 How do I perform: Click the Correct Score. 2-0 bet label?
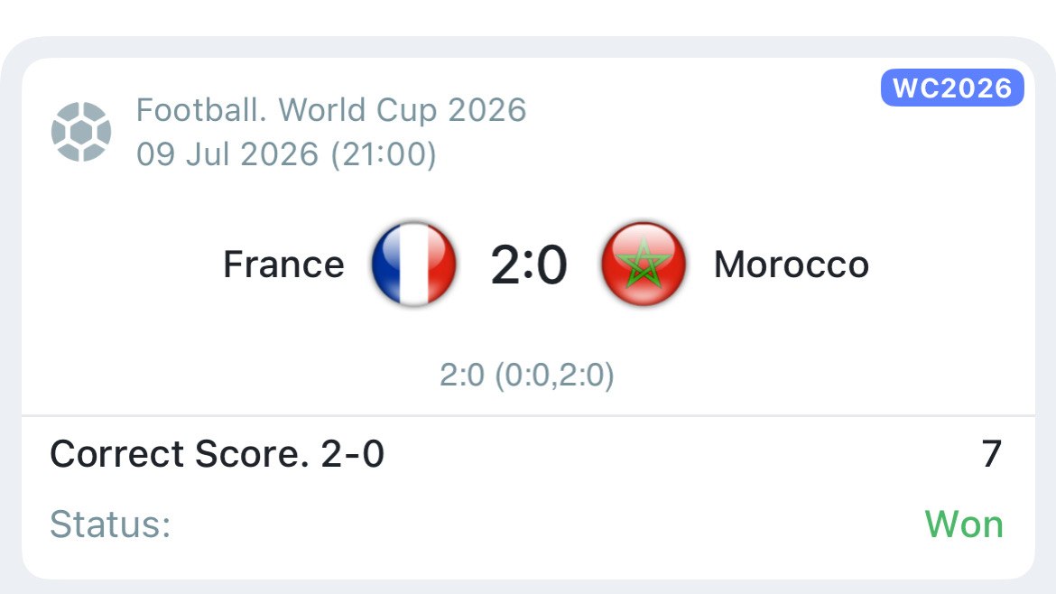tap(217, 454)
